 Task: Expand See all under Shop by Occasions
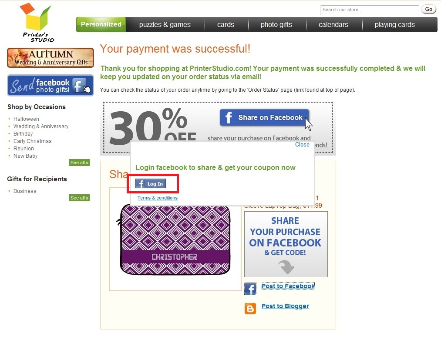tap(79, 163)
